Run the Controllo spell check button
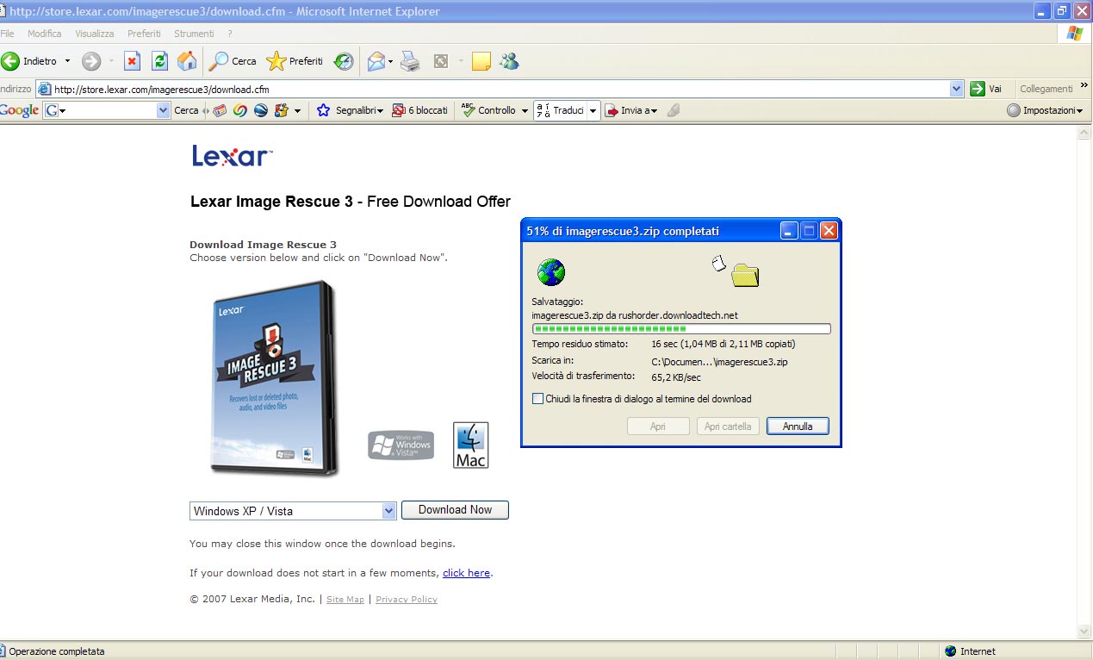This screenshot has width=1093, height=660. pos(489,110)
